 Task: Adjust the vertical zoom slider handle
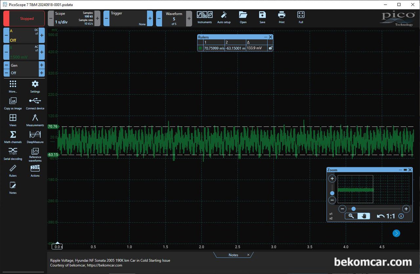(332, 193)
